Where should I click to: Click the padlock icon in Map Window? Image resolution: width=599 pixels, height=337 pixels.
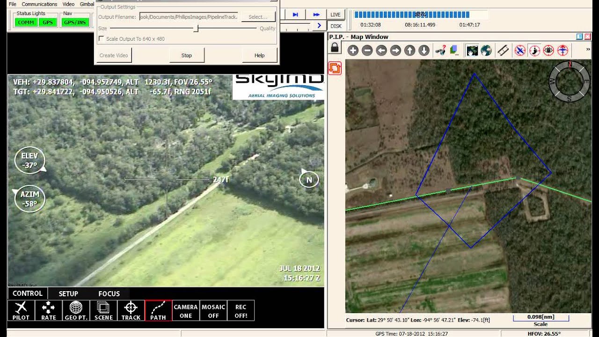coord(335,47)
